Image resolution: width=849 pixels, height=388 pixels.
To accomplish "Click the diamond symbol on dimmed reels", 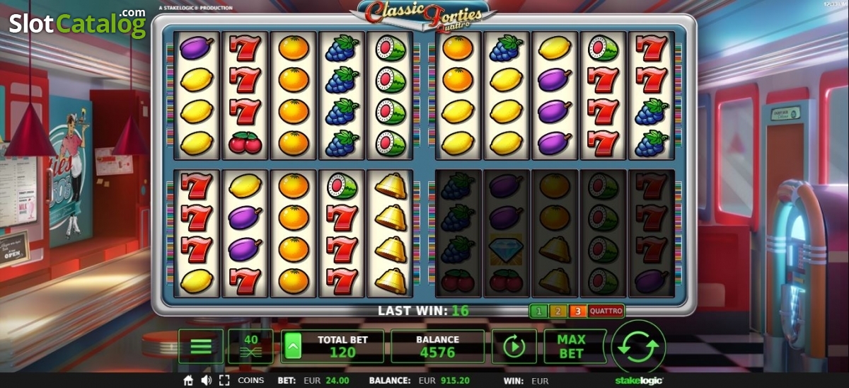I will click(x=507, y=249).
